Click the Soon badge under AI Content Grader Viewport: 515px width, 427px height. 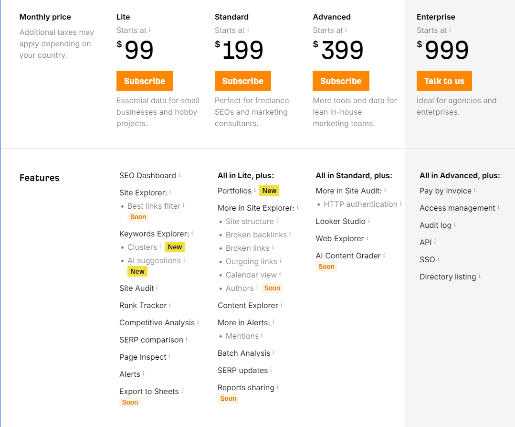pyautogui.click(x=326, y=267)
